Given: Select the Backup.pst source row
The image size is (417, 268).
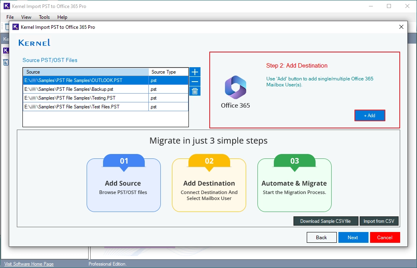Looking at the screenshot, I should [105, 89].
